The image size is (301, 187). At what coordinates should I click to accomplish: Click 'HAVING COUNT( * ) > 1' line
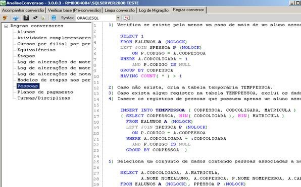pos(151,76)
